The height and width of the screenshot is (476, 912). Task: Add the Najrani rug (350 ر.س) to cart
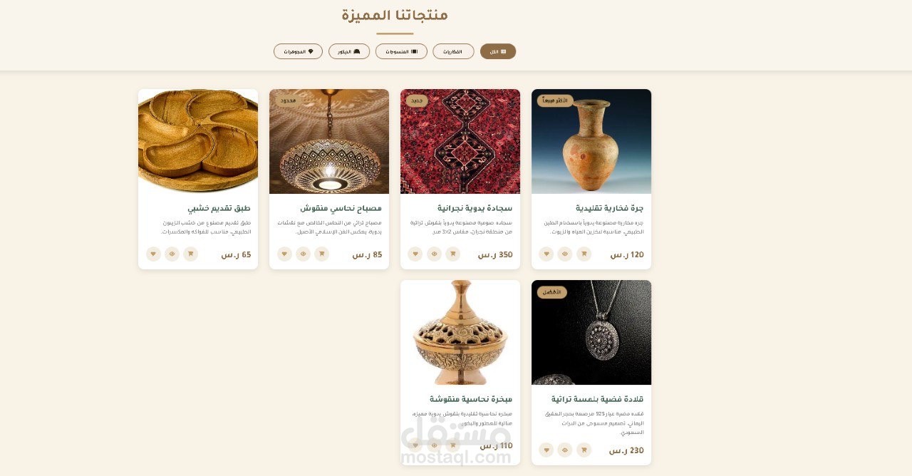click(452, 254)
